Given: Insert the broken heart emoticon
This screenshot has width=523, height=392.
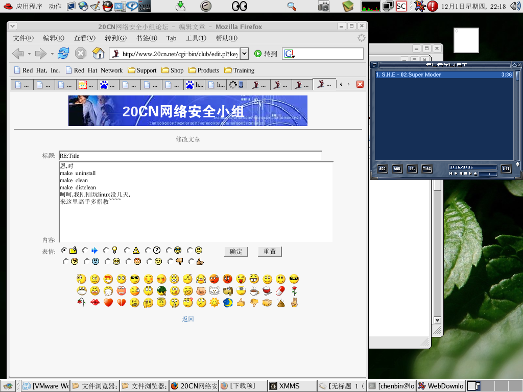Looking at the screenshot, I should [122, 303].
